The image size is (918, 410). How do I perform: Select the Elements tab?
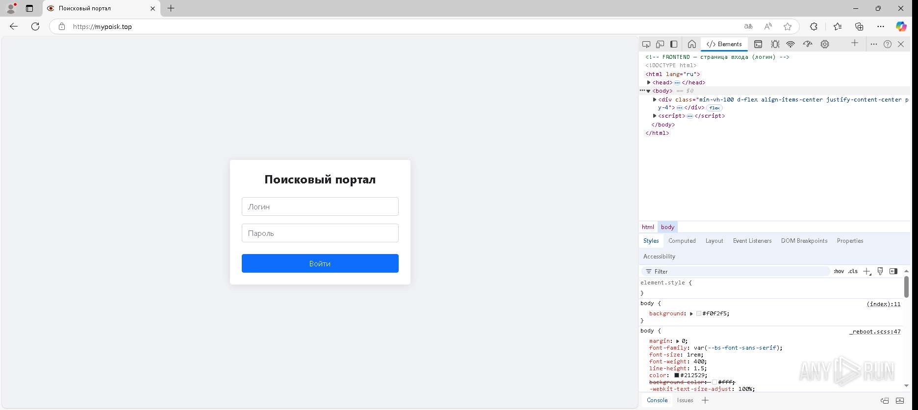[724, 44]
